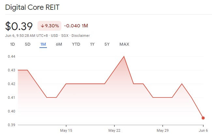Click the active 1M tab
Viewport: 212px width, 134px height.
pyautogui.click(x=43, y=44)
